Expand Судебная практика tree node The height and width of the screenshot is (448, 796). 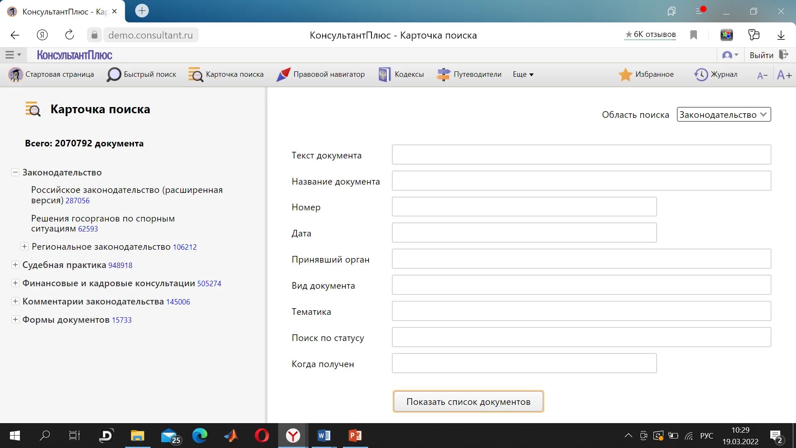pyautogui.click(x=15, y=265)
